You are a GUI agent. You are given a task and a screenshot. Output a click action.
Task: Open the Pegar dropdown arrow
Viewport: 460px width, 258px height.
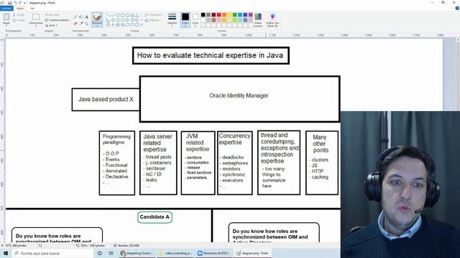pos(6,26)
